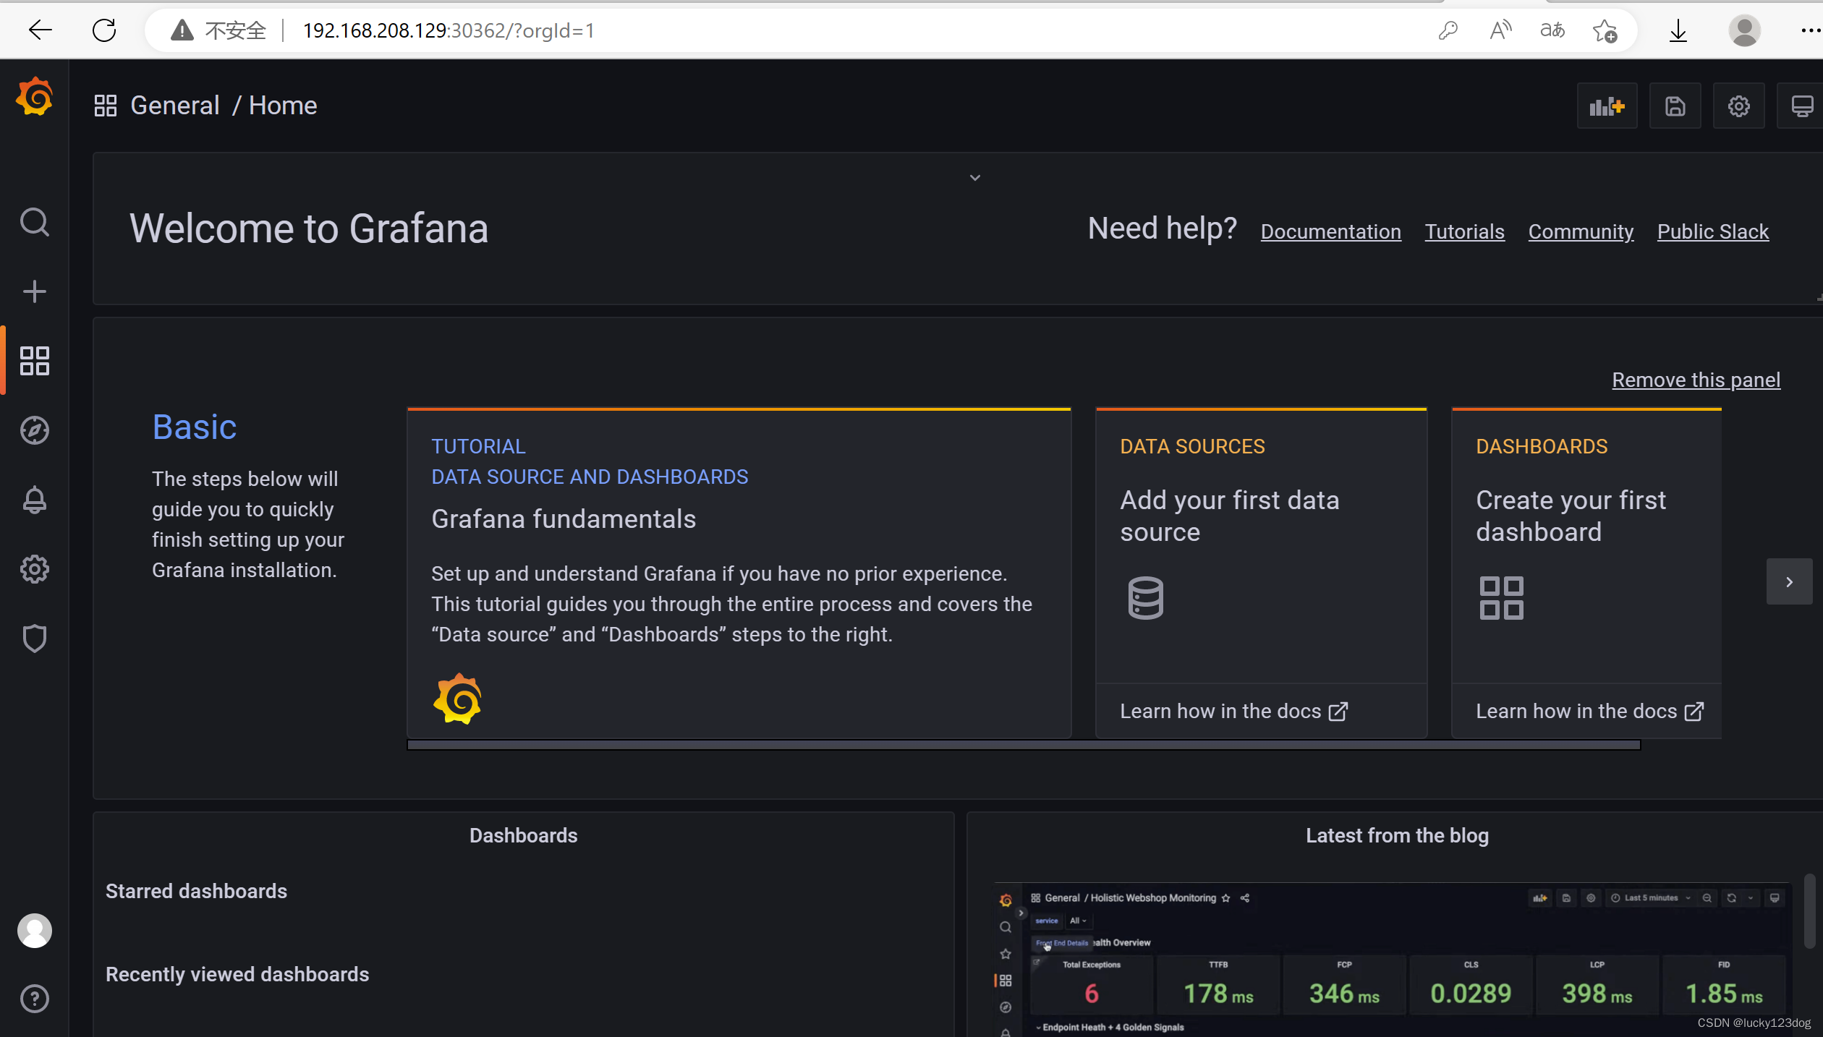Image resolution: width=1823 pixels, height=1037 pixels.
Task: Open Grafana fundamentals tutorial card
Action: pos(739,573)
